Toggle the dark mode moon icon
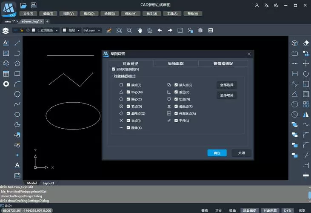 [276, 6]
